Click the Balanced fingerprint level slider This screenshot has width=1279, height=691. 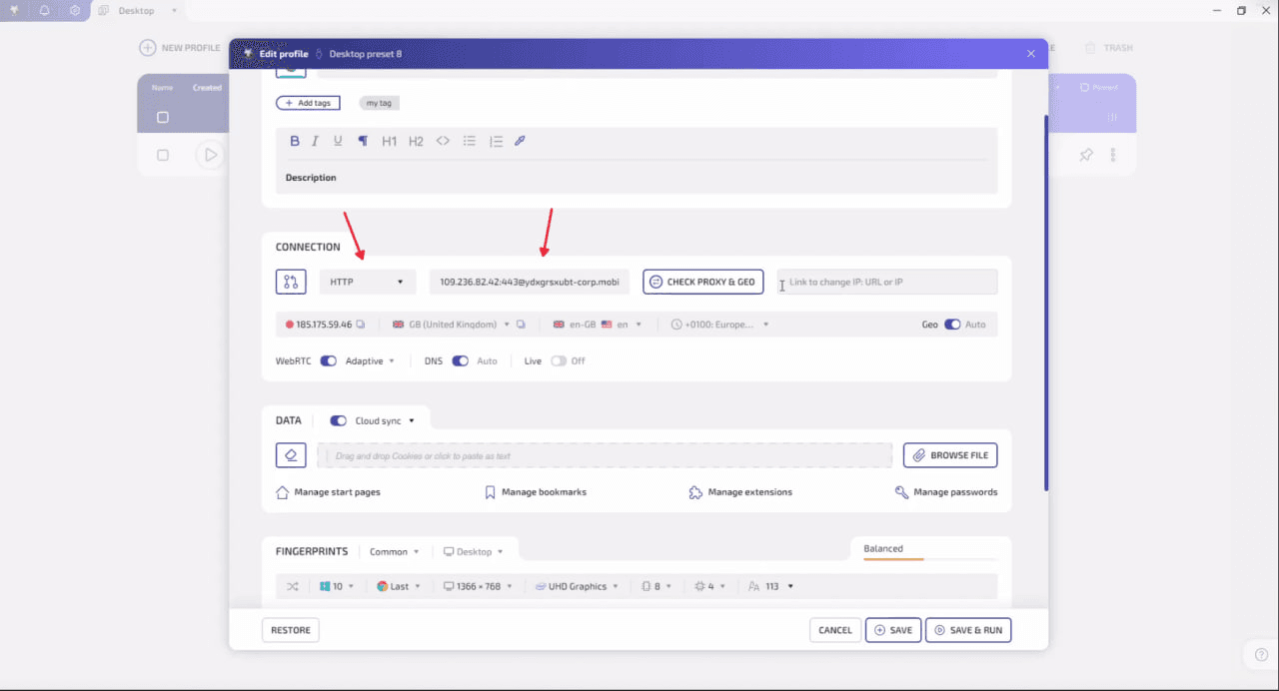929,558
